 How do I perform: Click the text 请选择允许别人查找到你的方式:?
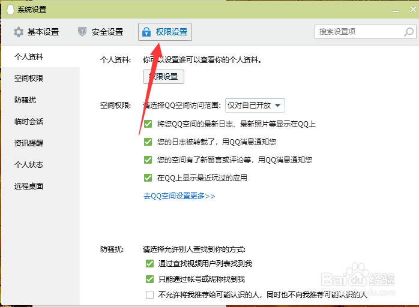coord(194,249)
